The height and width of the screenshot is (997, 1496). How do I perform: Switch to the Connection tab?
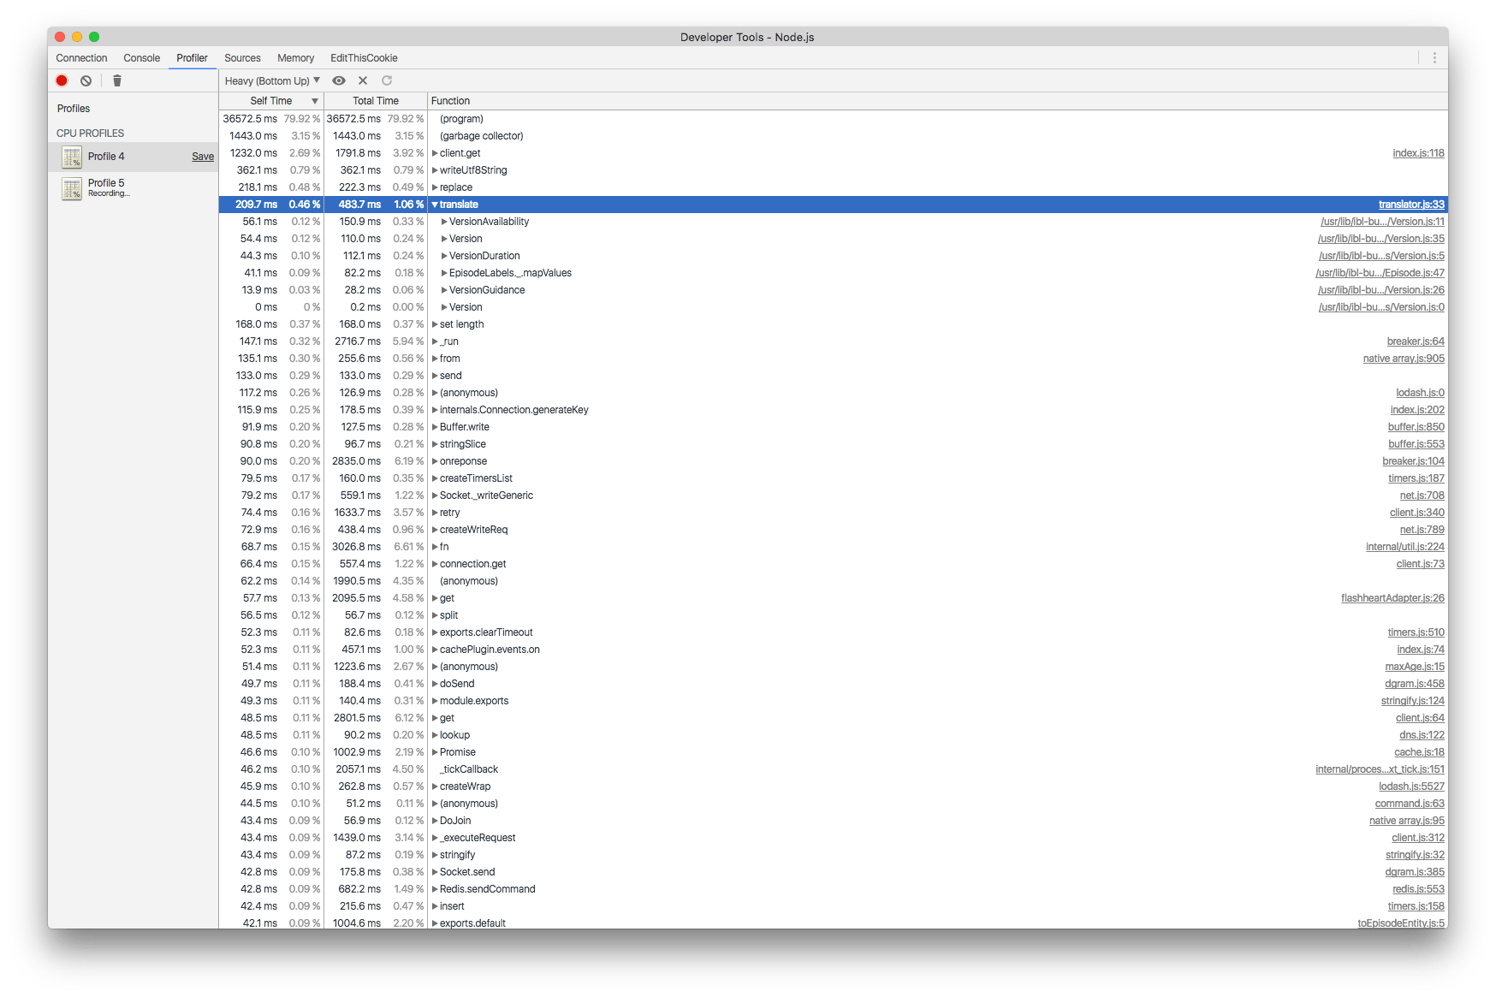[82, 58]
